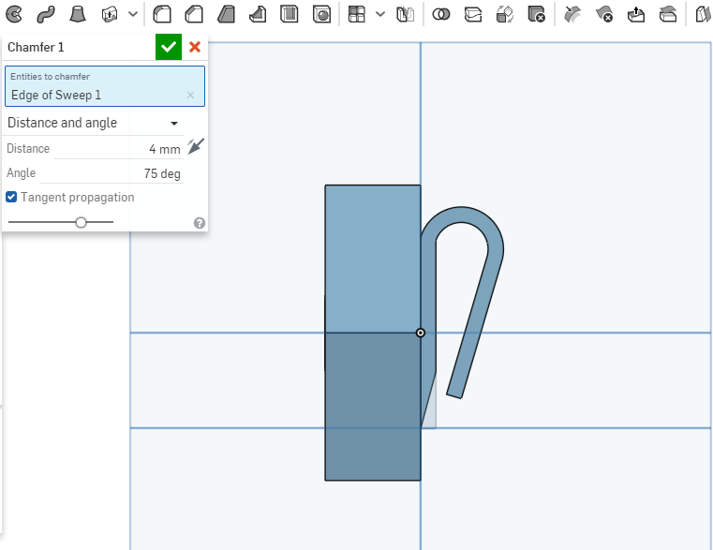Select the Delete face tool
The height and width of the screenshot is (550, 713).
(604, 15)
